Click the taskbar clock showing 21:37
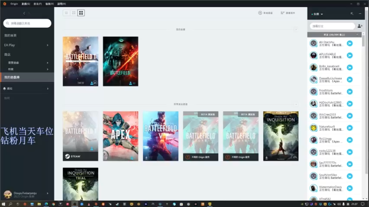 pyautogui.click(x=354, y=204)
